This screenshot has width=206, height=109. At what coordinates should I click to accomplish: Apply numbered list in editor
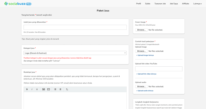tap(60, 89)
